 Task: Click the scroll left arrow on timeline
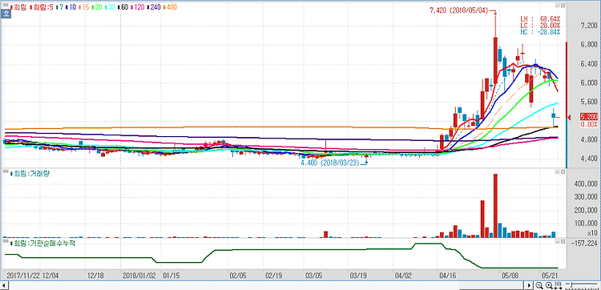pyautogui.click(x=5, y=285)
